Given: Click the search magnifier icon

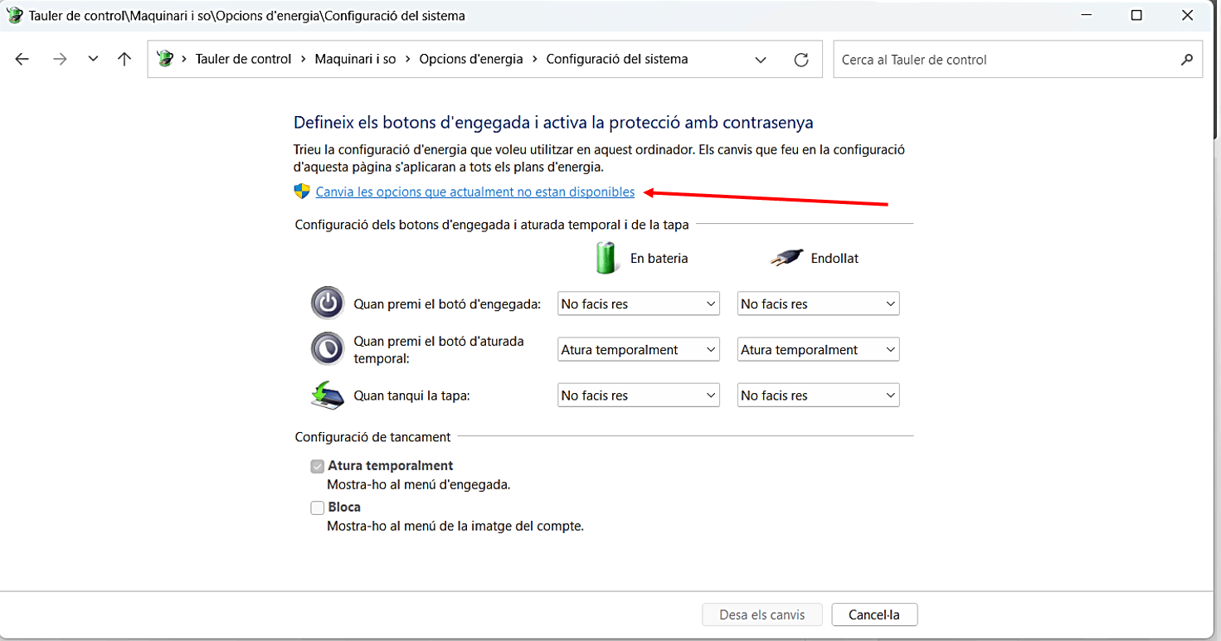Looking at the screenshot, I should pos(1186,60).
